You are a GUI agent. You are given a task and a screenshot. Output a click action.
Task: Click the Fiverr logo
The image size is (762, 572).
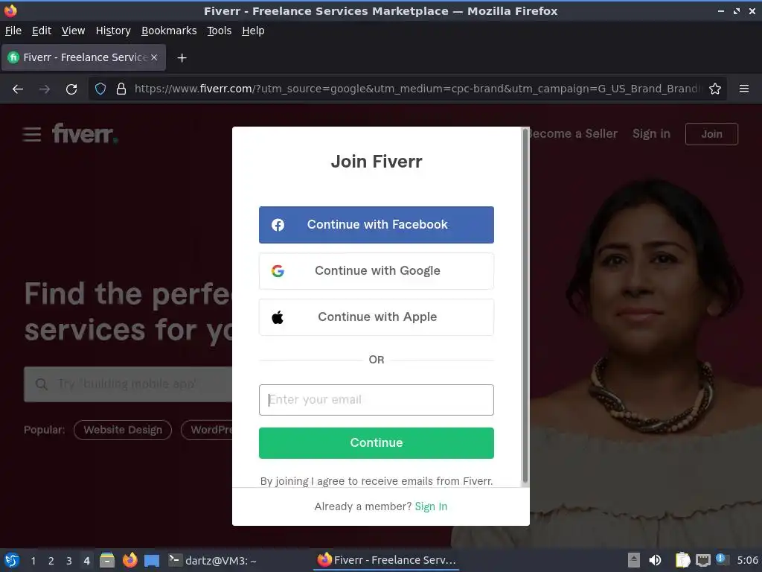pos(85,133)
